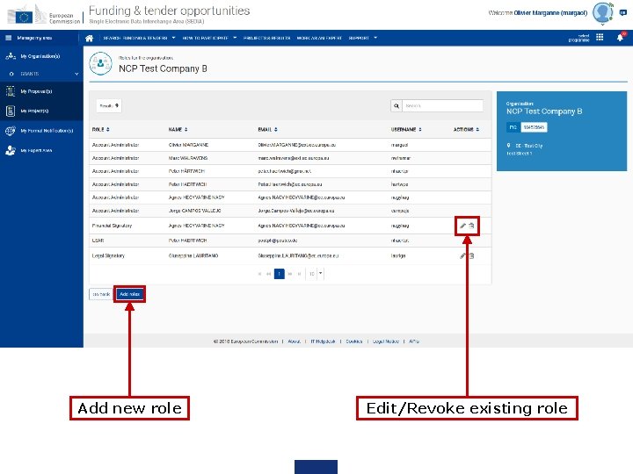Select My Organisation(s) in the sidebar
The height and width of the screenshot is (474, 633).
pos(40,56)
